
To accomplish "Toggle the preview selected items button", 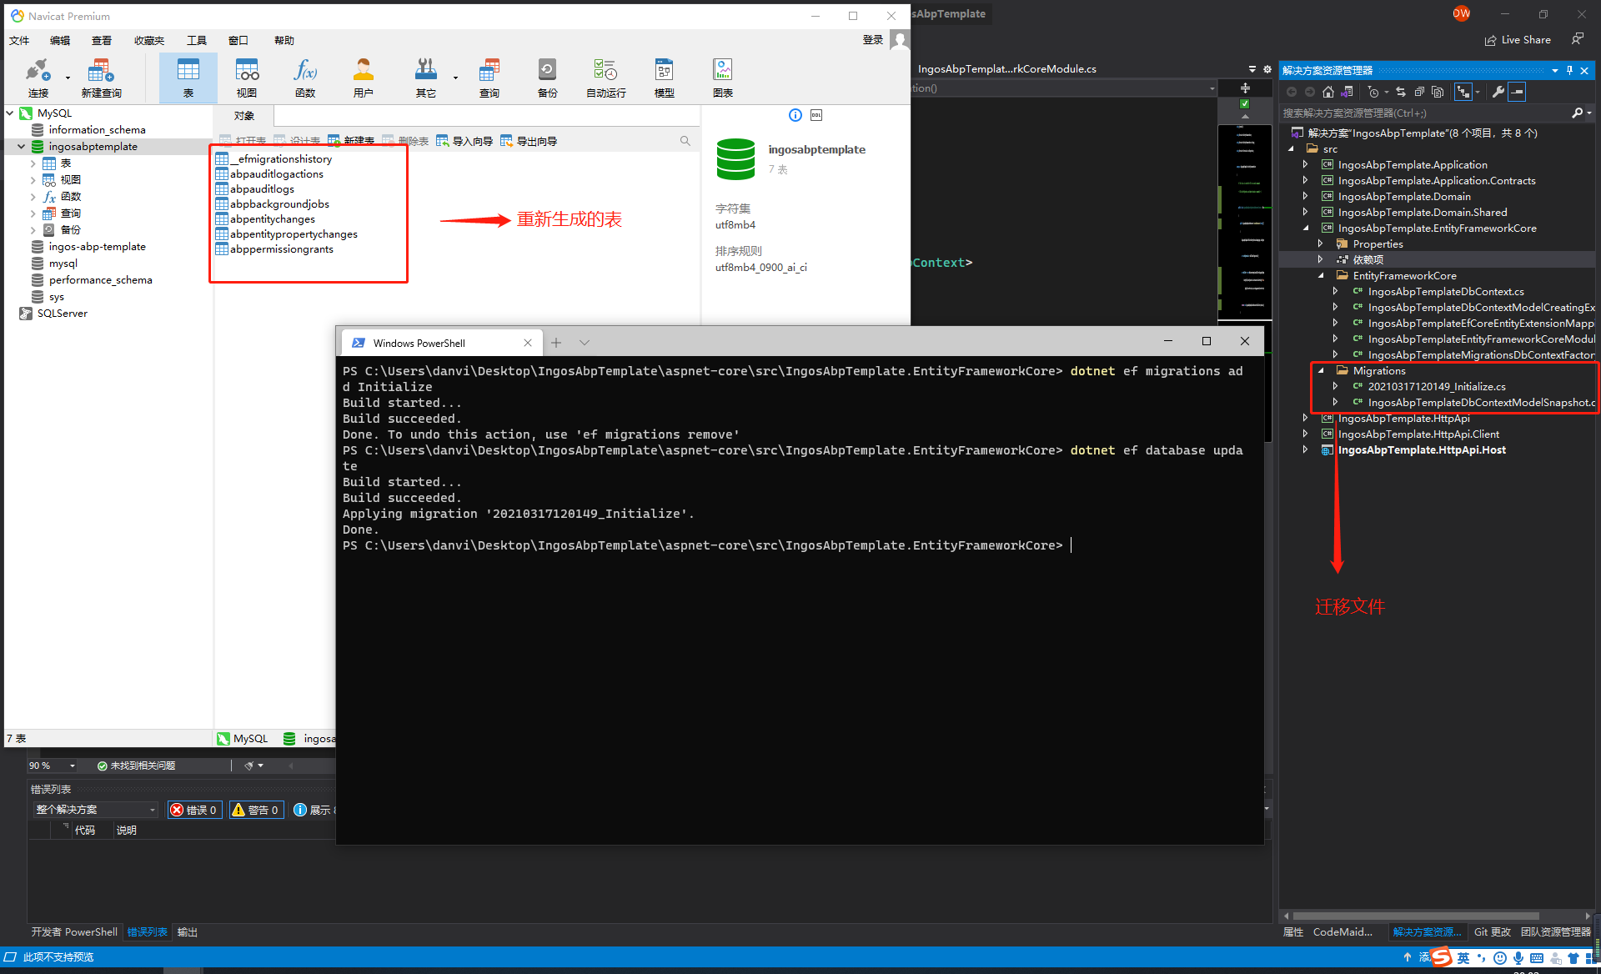I will (1518, 92).
